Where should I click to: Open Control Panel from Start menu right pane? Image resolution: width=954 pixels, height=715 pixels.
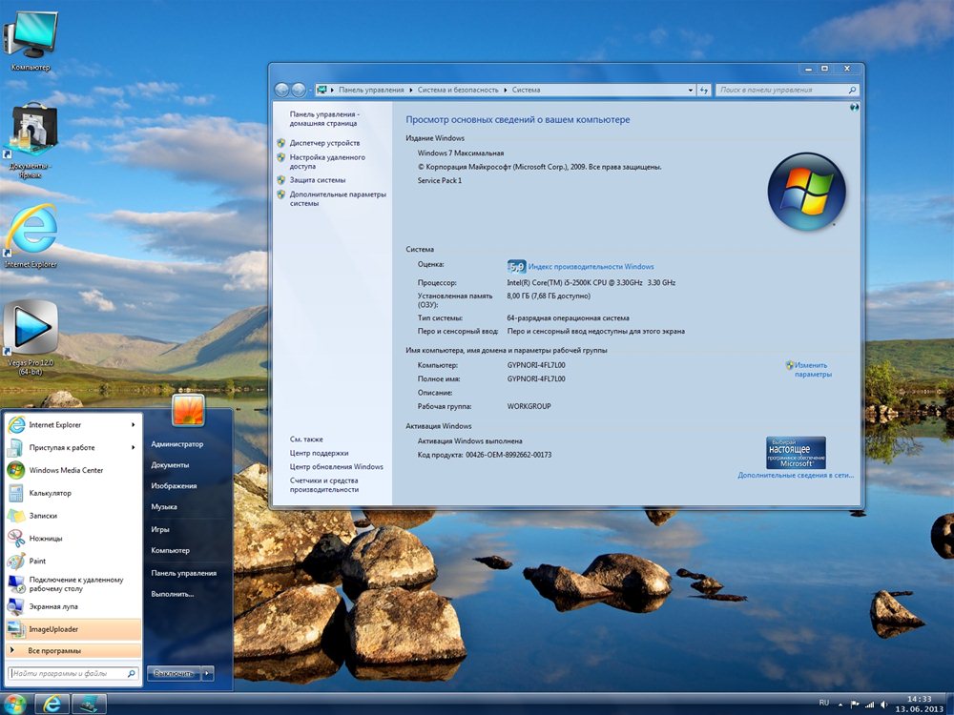183,573
